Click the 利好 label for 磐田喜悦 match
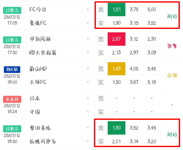The height and width of the screenshot is (150, 183). click(172, 135)
